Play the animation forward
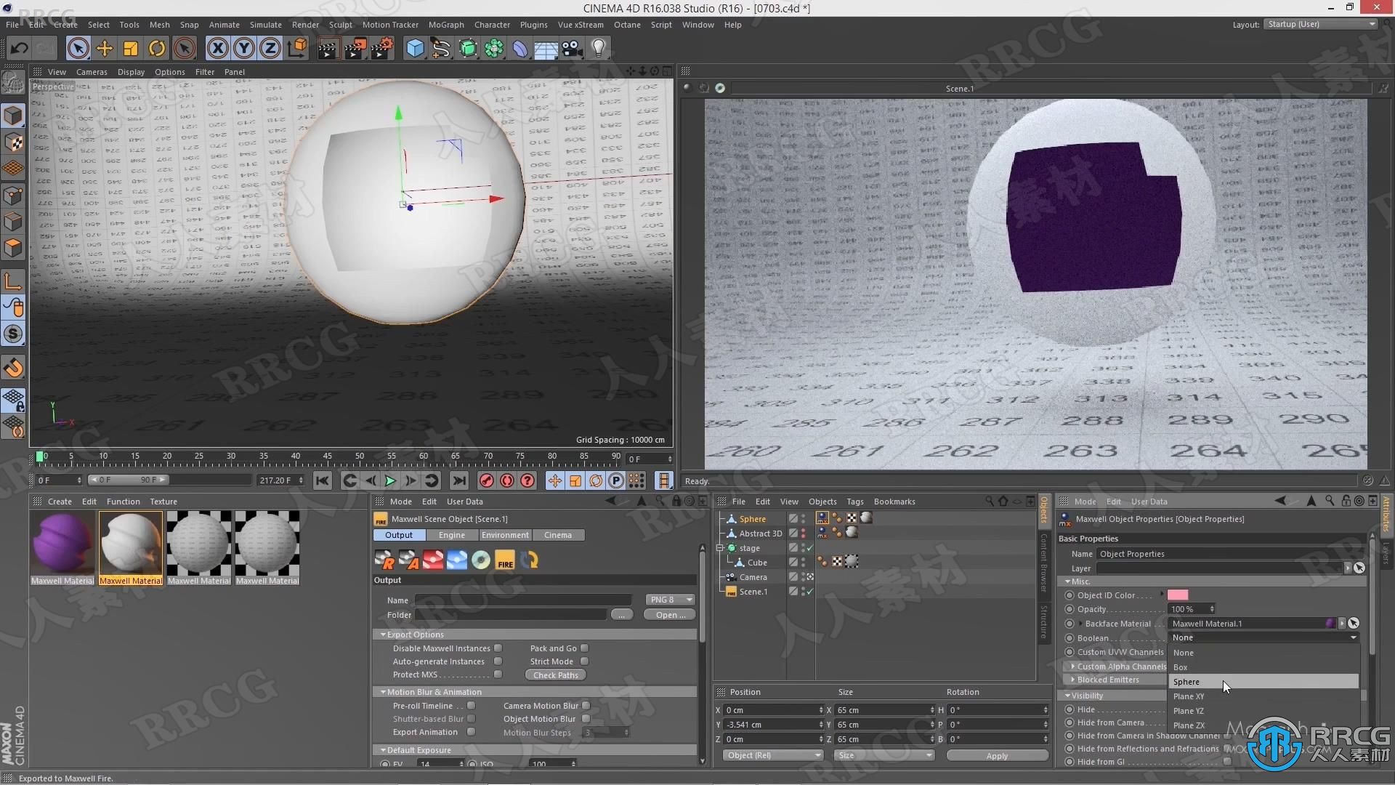 [390, 480]
